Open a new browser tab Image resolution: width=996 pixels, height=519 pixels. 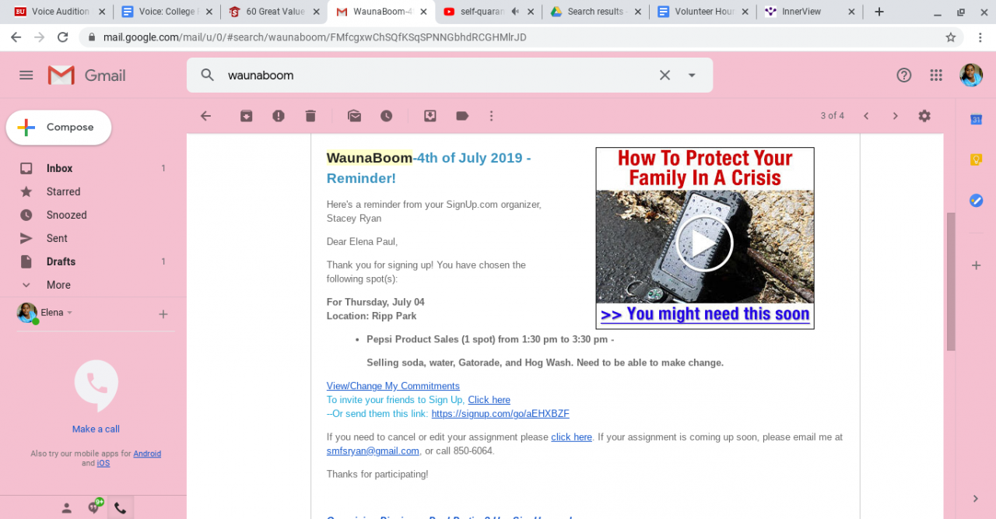pos(879,12)
